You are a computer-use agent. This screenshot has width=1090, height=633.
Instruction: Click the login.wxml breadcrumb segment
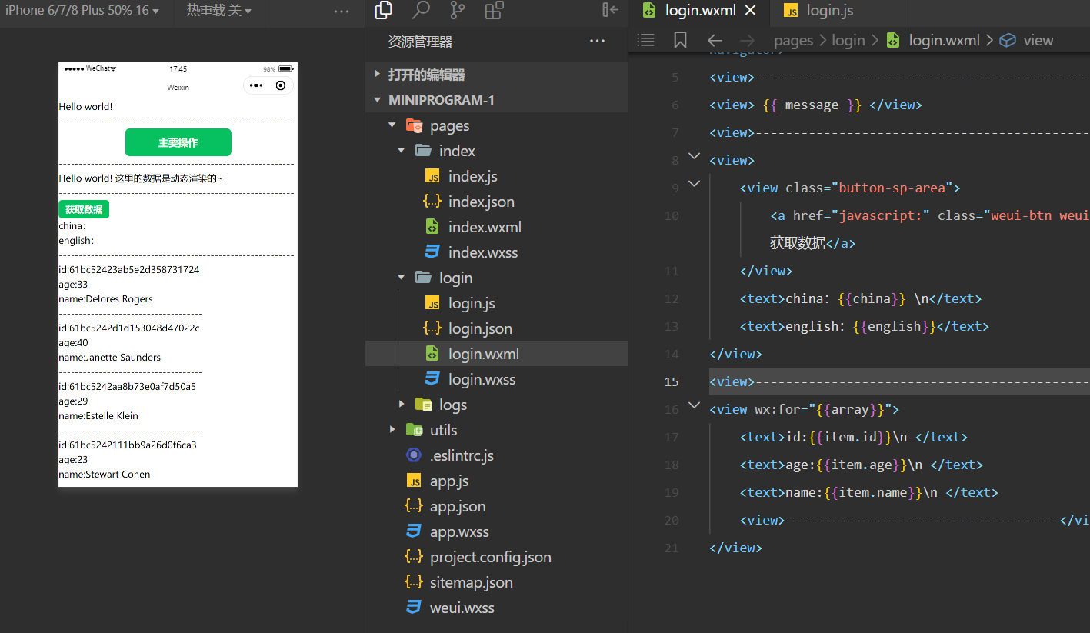(945, 41)
